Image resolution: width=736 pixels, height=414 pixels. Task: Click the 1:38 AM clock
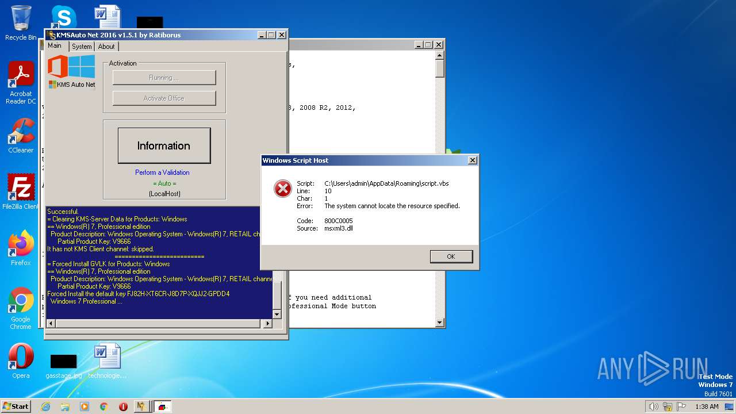coord(707,407)
